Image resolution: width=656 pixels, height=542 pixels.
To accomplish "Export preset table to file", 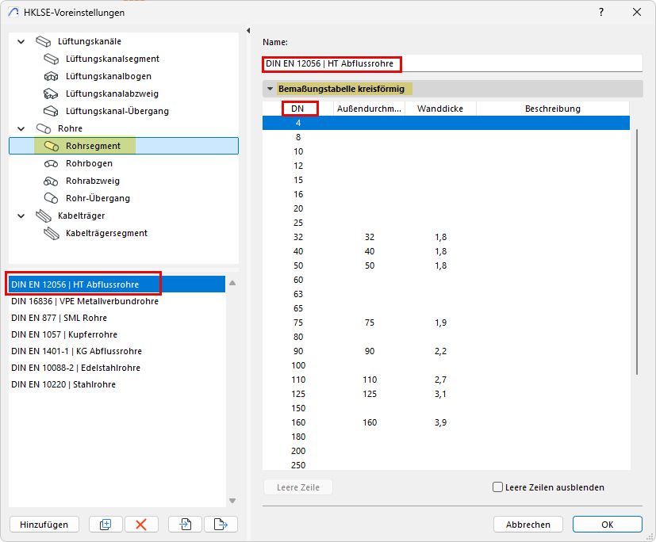I will click(221, 524).
